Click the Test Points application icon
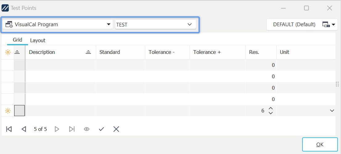The image size is (341, 154). pos(5,8)
